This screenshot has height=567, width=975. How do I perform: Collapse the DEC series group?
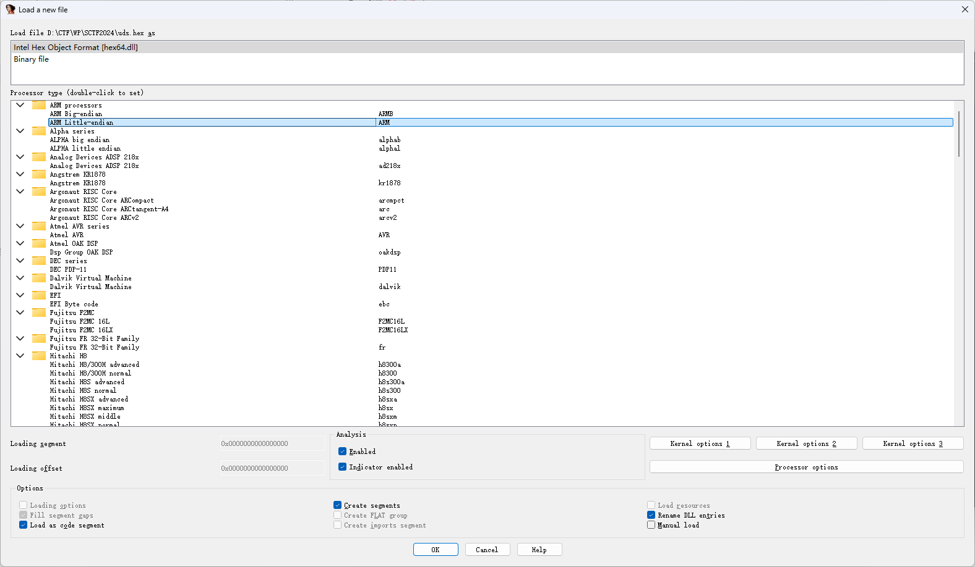point(20,261)
